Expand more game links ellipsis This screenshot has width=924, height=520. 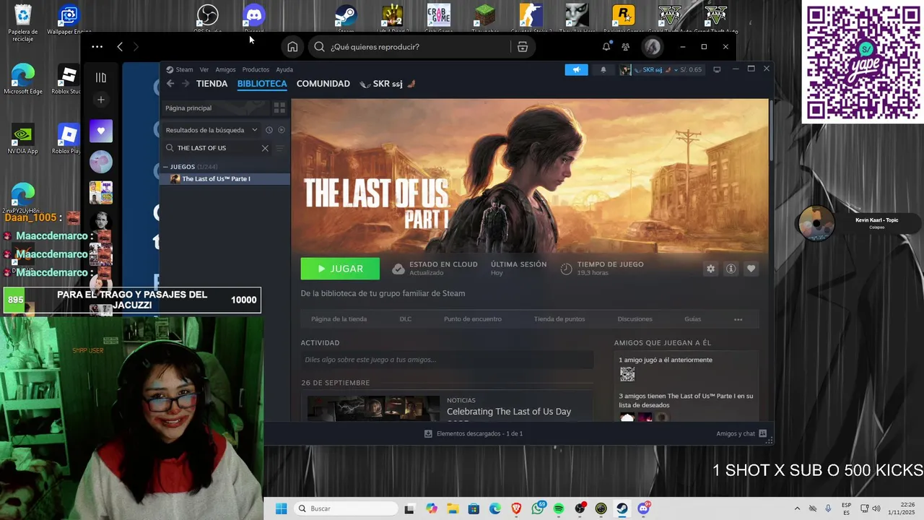(x=738, y=319)
